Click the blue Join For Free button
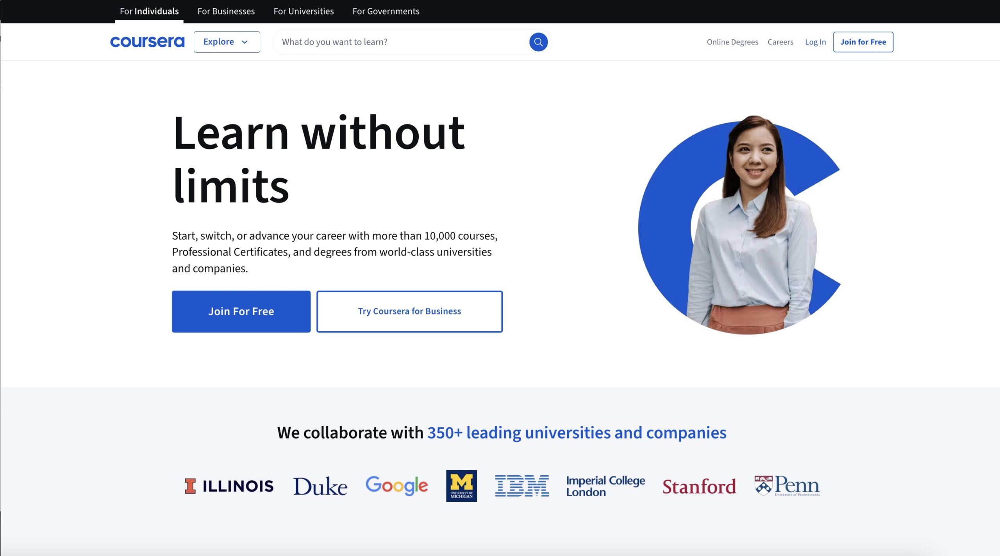This screenshot has width=1000, height=556. (x=241, y=311)
